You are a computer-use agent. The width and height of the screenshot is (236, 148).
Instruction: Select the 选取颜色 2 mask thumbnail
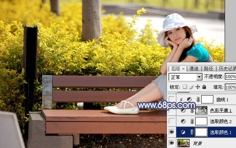201,121
